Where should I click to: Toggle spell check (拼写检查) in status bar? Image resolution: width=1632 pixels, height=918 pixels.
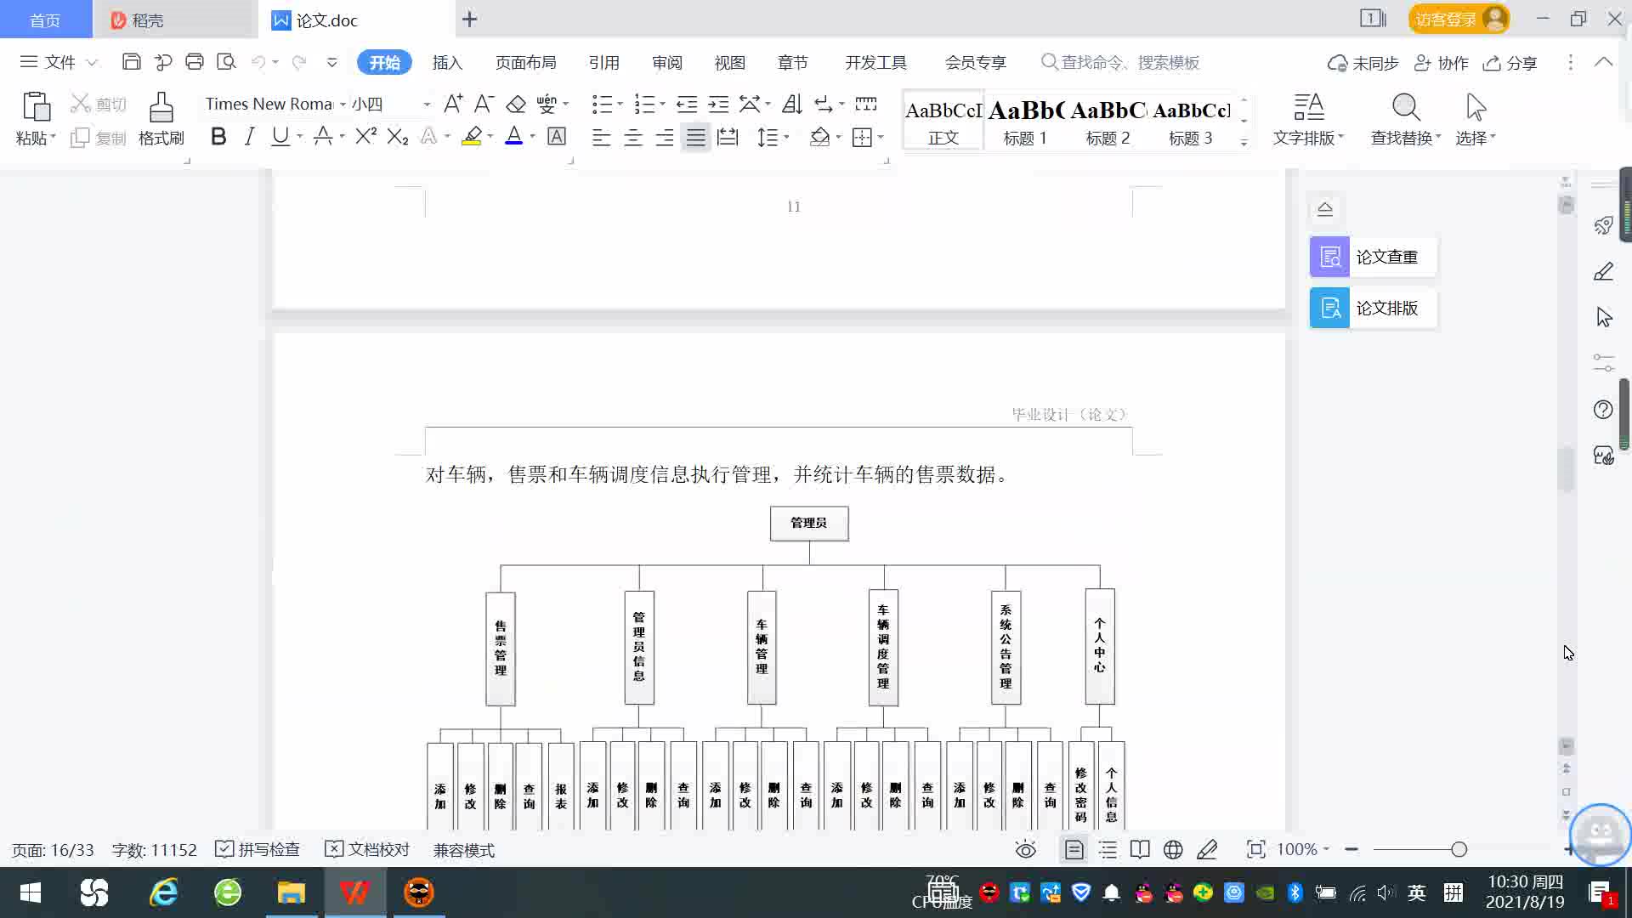coord(258,849)
